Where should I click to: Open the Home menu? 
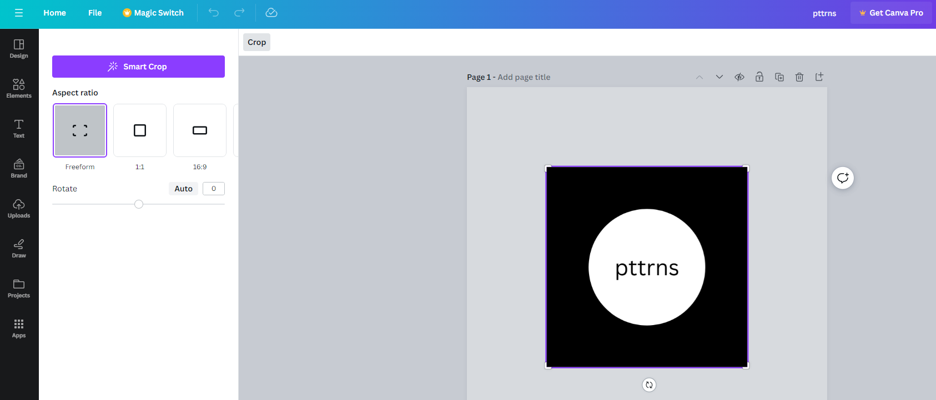tap(55, 13)
